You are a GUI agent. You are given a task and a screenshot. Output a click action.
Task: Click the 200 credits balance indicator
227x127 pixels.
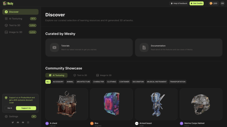tap(213, 3)
